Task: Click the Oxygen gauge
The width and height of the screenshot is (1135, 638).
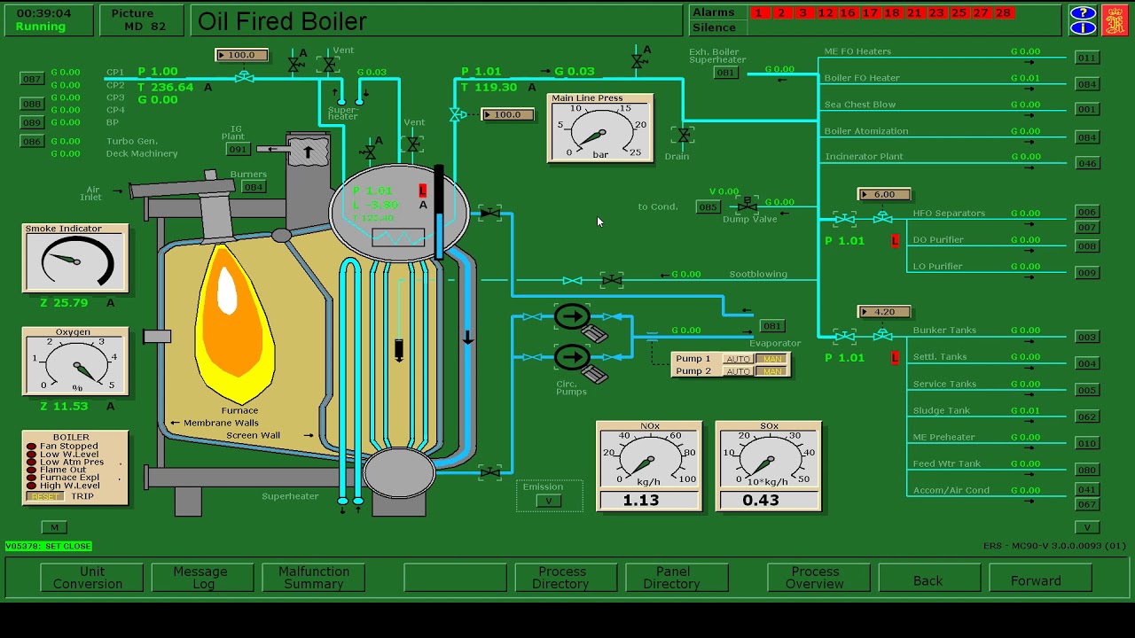Action: tap(75, 361)
